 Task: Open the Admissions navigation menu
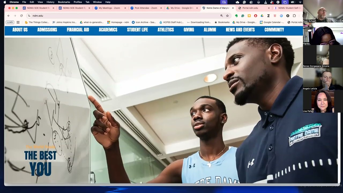47,30
